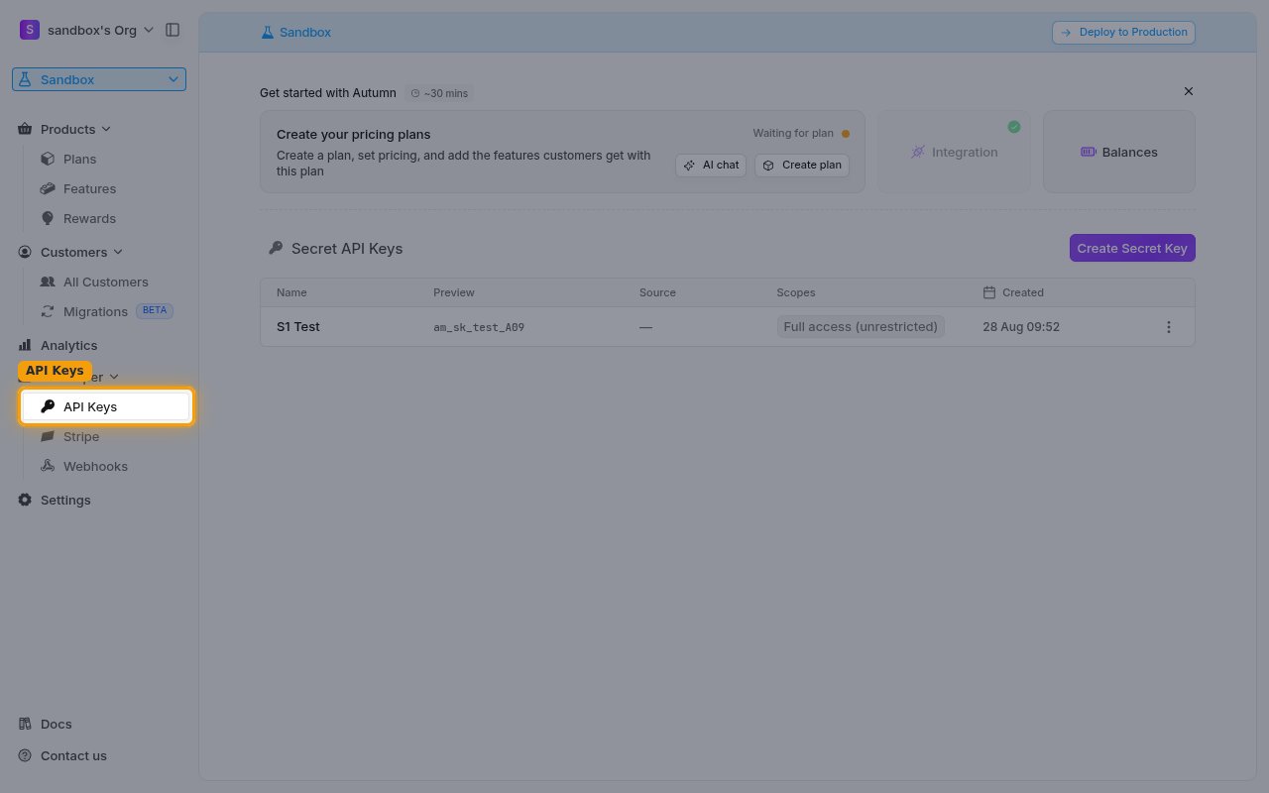Open the S1 Test row actions menu
Screen dimensions: 1269x793
[1169, 327]
